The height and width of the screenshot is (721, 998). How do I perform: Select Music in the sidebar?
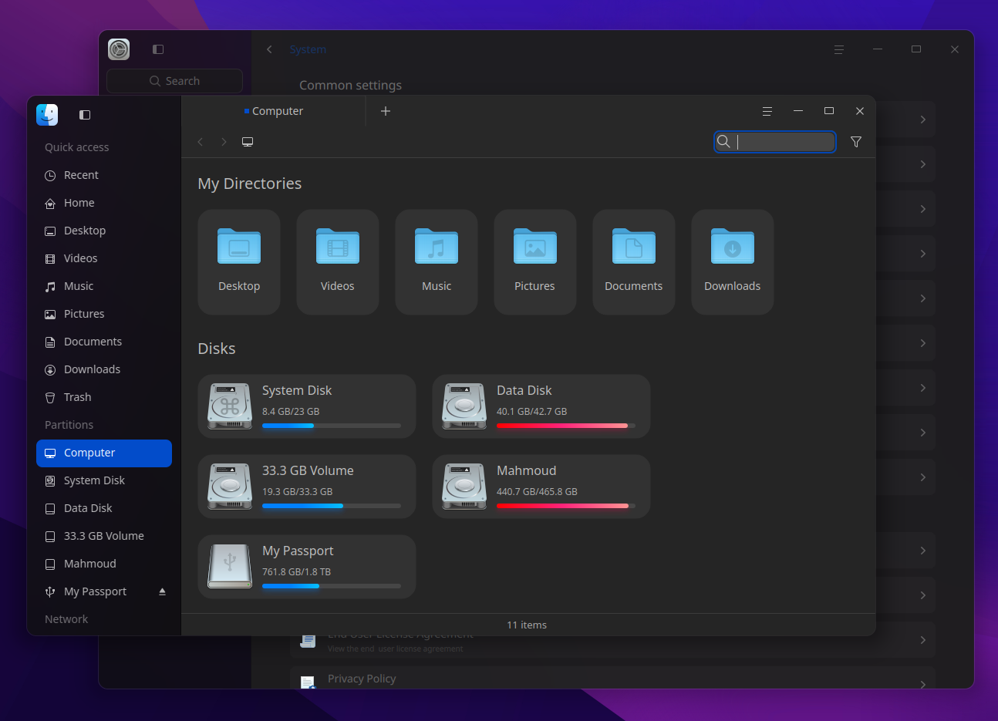click(104, 286)
